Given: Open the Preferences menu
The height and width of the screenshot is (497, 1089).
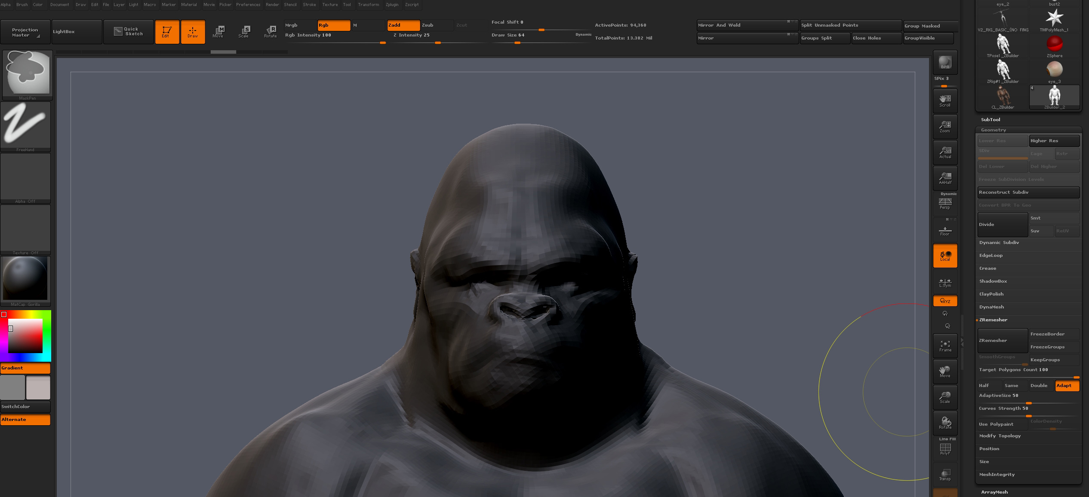Looking at the screenshot, I should click(x=248, y=5).
